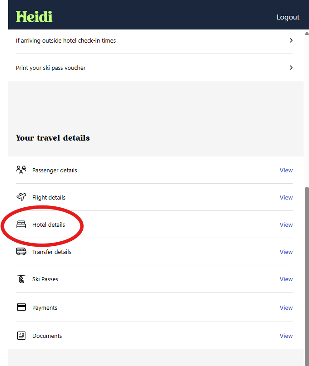Click the airplane icon for flights
Viewport: 309px width, 366px height.
[x=21, y=197]
